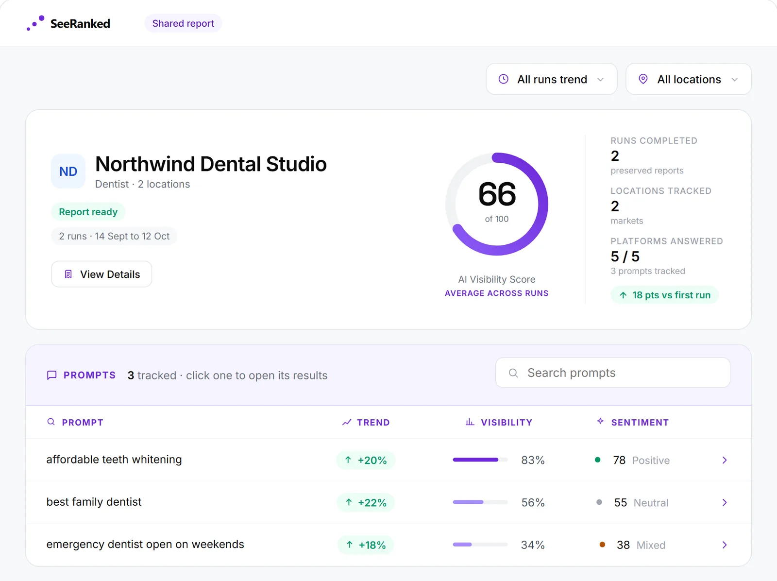
Task: Click the magnifier icon in PROMPT column header
Action: [51, 422]
